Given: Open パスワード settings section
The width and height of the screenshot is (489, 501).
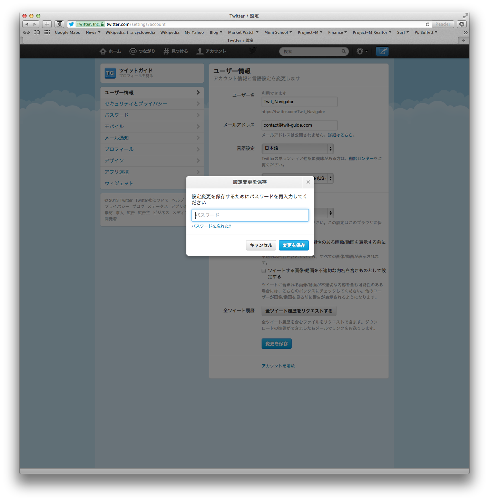Looking at the screenshot, I should click(152, 115).
